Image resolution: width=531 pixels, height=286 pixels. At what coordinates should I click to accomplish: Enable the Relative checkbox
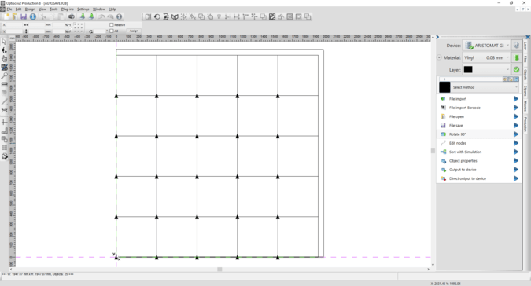point(112,24)
